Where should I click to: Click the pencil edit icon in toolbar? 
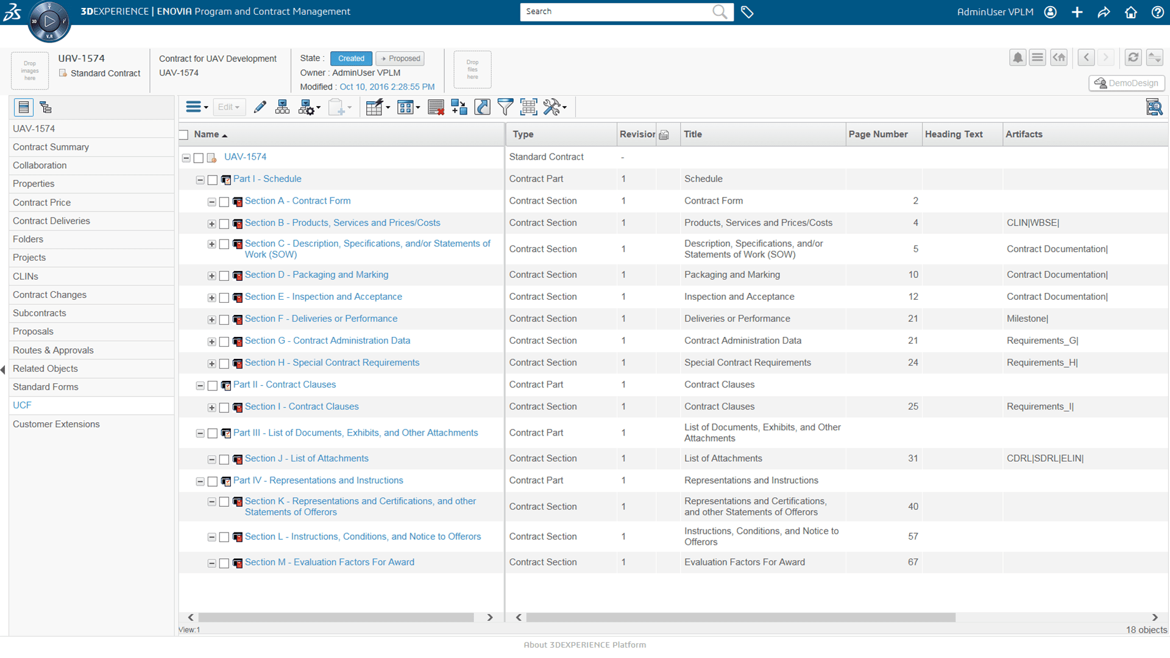[x=260, y=107]
